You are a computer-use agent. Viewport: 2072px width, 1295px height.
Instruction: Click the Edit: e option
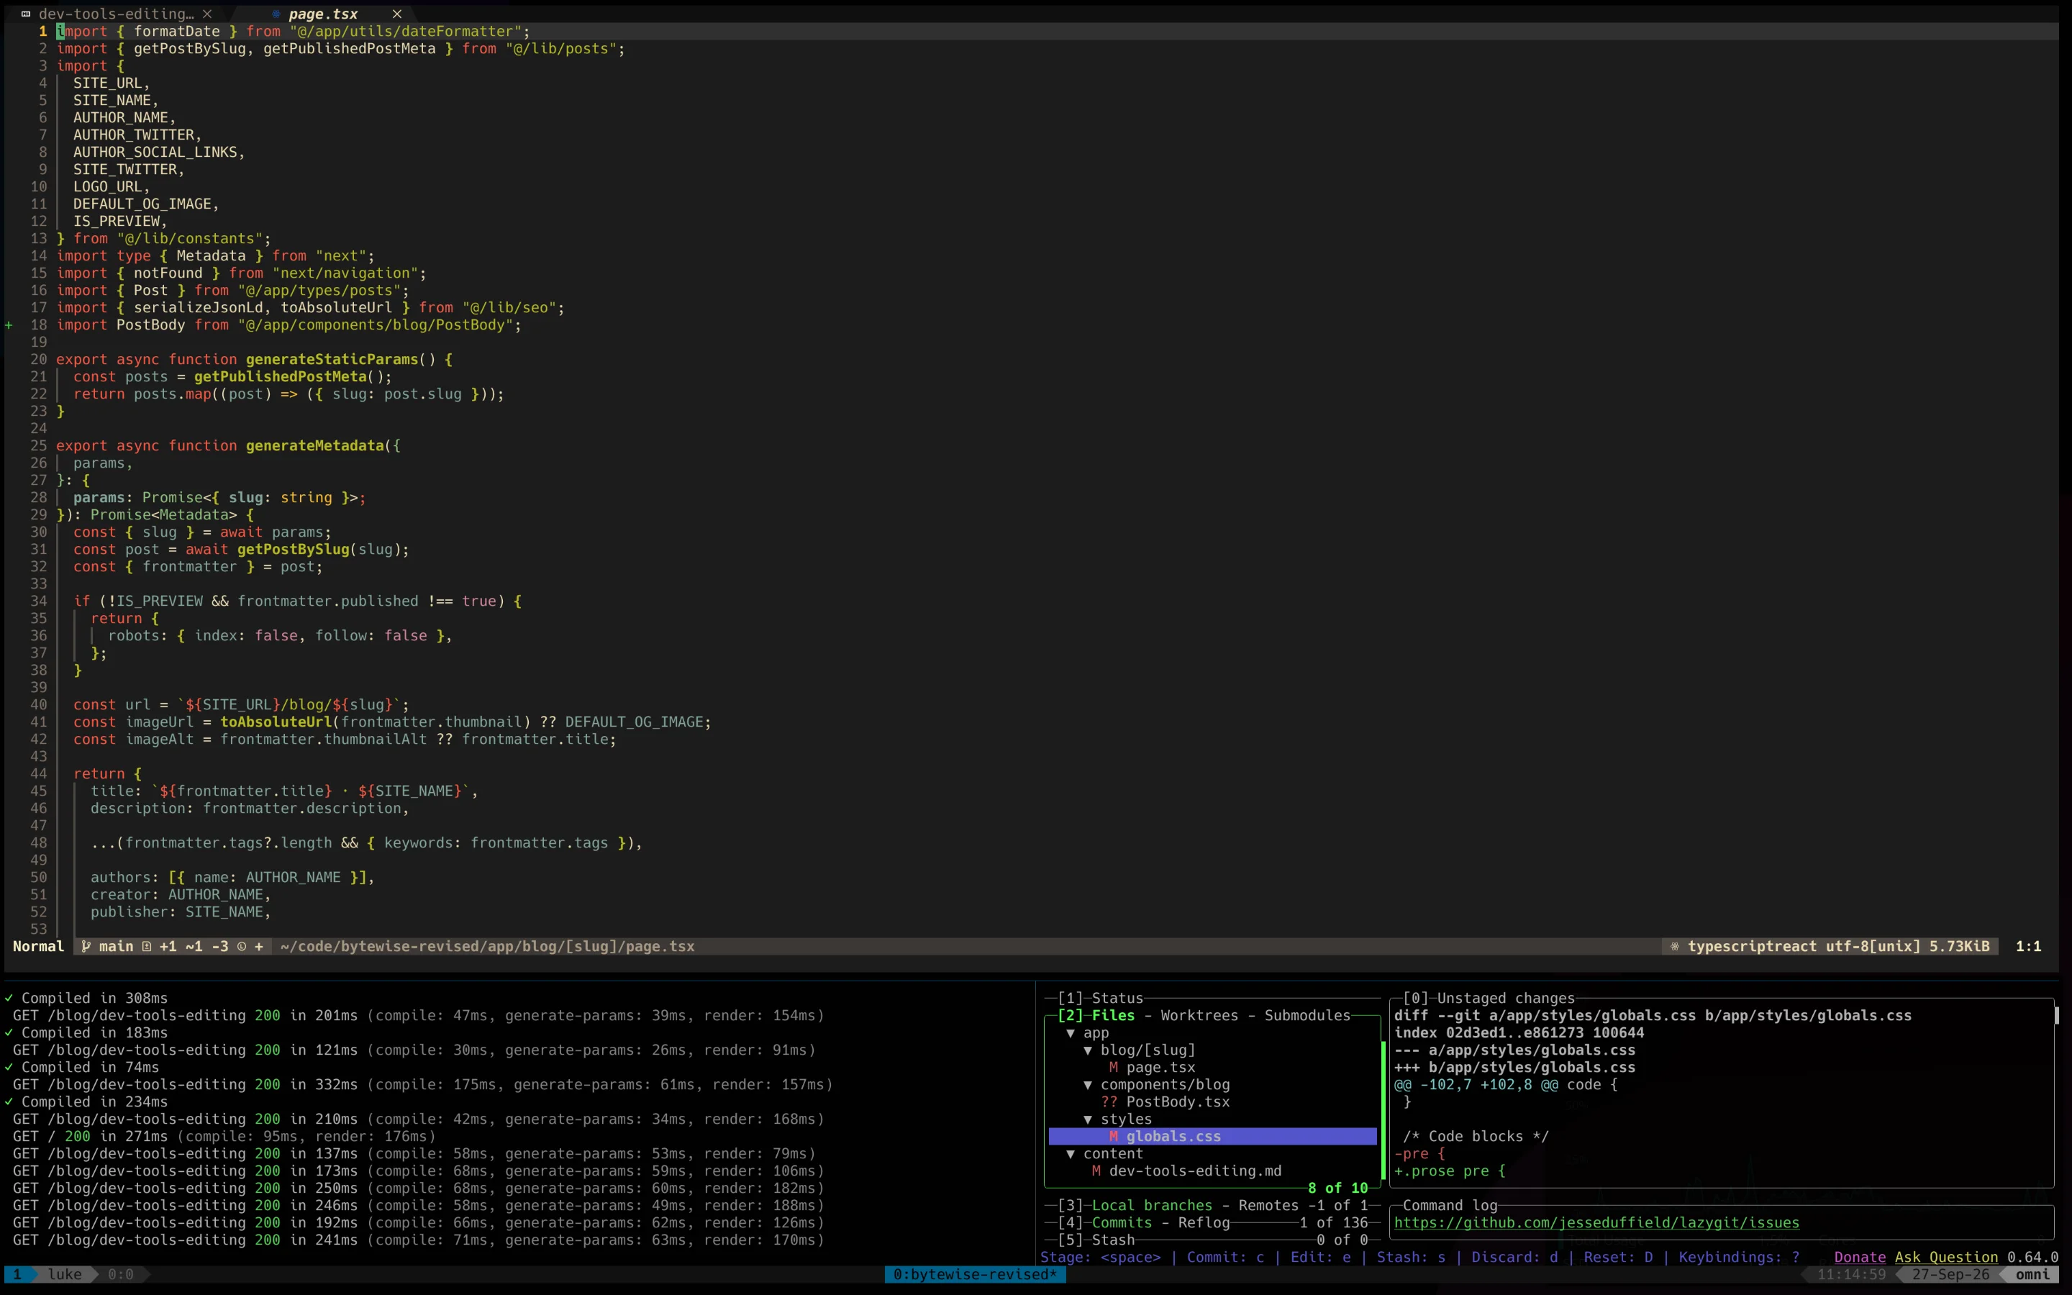coord(1320,1258)
